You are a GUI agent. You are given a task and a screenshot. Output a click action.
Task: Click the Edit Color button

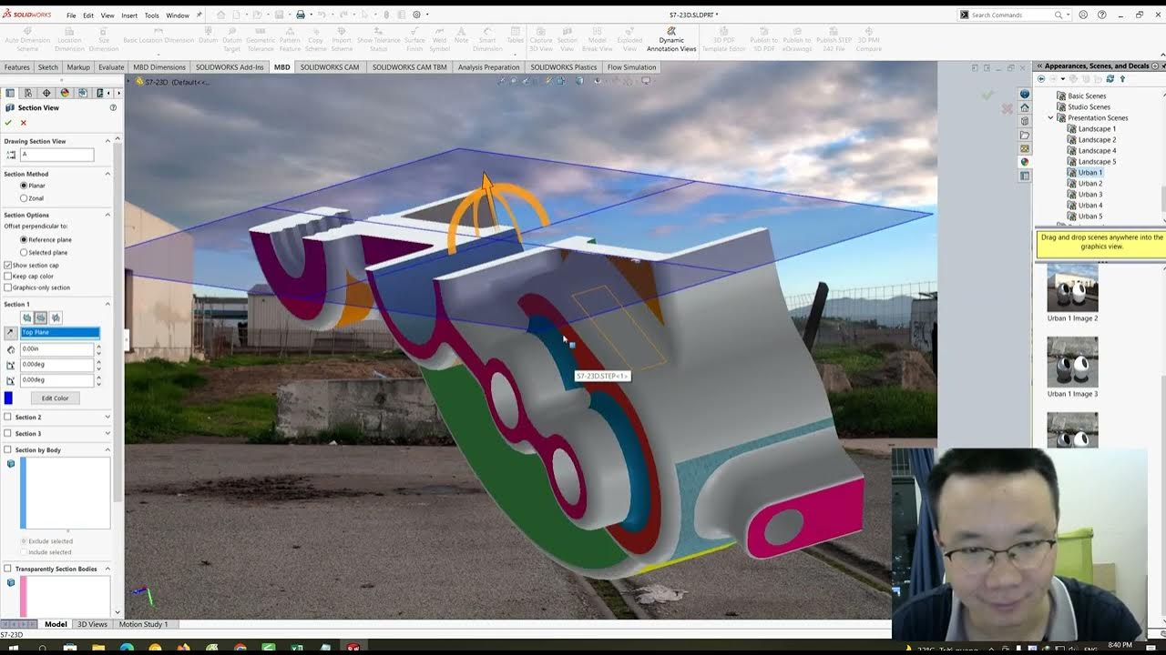55,398
